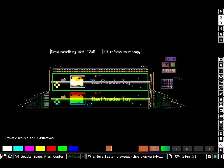This screenshot has height=168, width=224.
Task: Open renderer options rainbow icon
Action: pos(215,157)
